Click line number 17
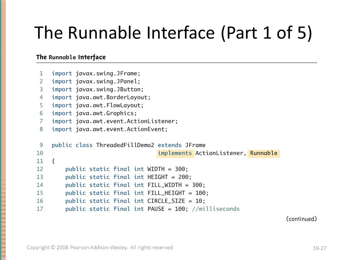 [x=40, y=209]
